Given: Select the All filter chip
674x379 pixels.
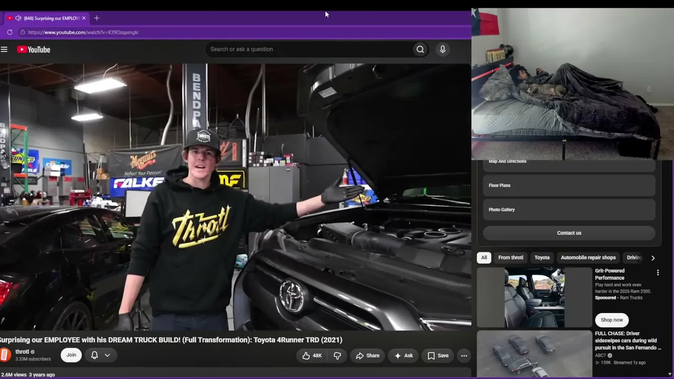Looking at the screenshot, I should (x=484, y=257).
